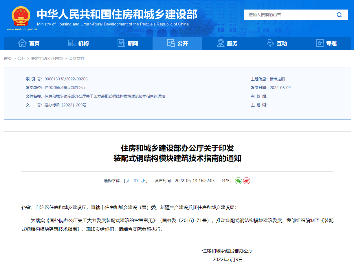Go to 部发文件 in the breadcrumb

click(x=76, y=58)
